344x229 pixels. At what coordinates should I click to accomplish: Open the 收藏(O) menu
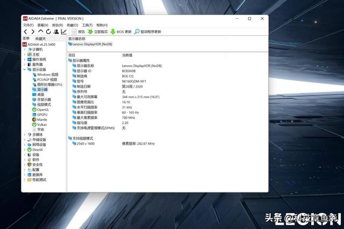click(73, 25)
